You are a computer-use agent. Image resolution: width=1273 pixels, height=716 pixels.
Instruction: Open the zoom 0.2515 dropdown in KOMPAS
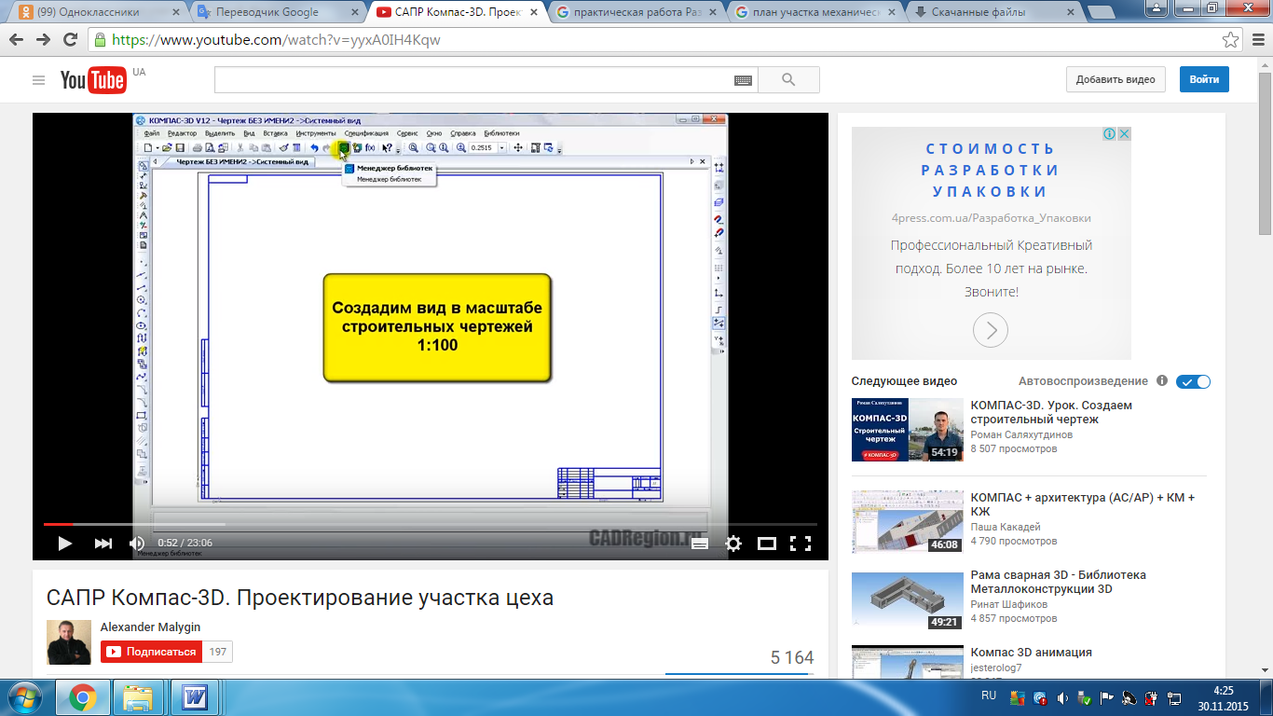[501, 147]
